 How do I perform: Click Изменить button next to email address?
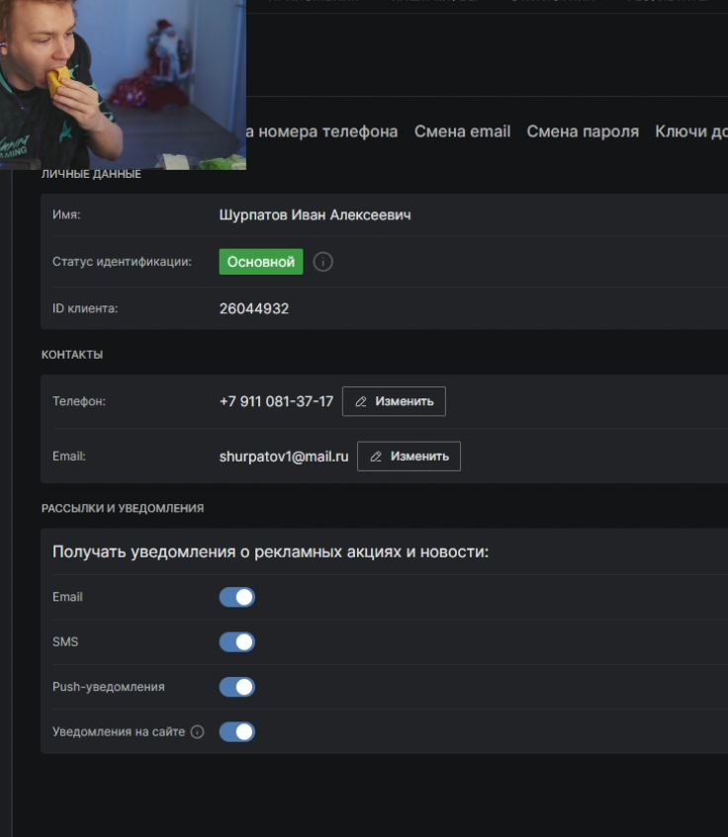coord(409,457)
